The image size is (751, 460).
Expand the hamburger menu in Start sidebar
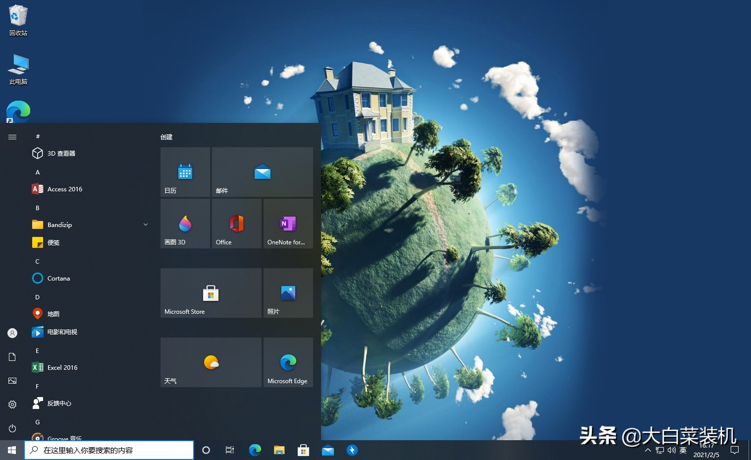pyautogui.click(x=12, y=137)
